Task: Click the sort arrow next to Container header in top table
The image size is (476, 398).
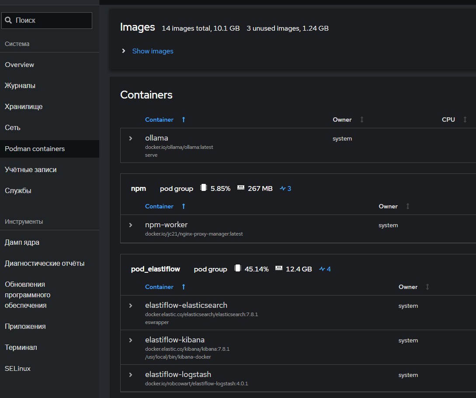Action: tap(184, 120)
